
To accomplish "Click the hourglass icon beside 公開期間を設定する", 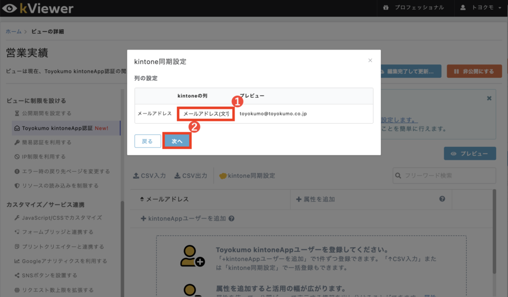I will pyautogui.click(x=17, y=113).
